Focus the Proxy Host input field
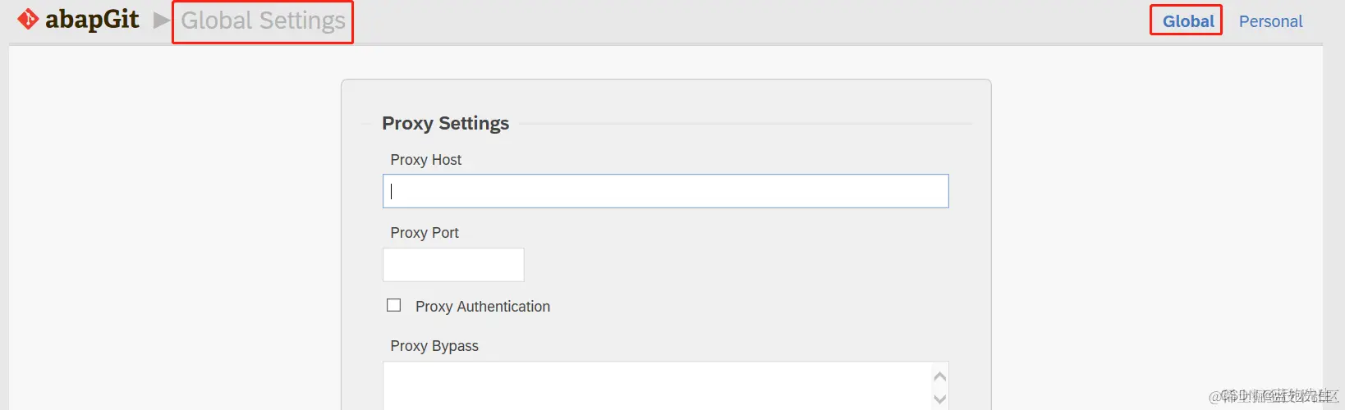The width and height of the screenshot is (1345, 410). click(x=665, y=191)
